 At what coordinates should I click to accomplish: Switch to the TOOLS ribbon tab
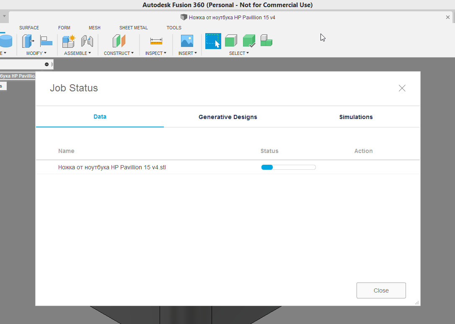(x=174, y=28)
